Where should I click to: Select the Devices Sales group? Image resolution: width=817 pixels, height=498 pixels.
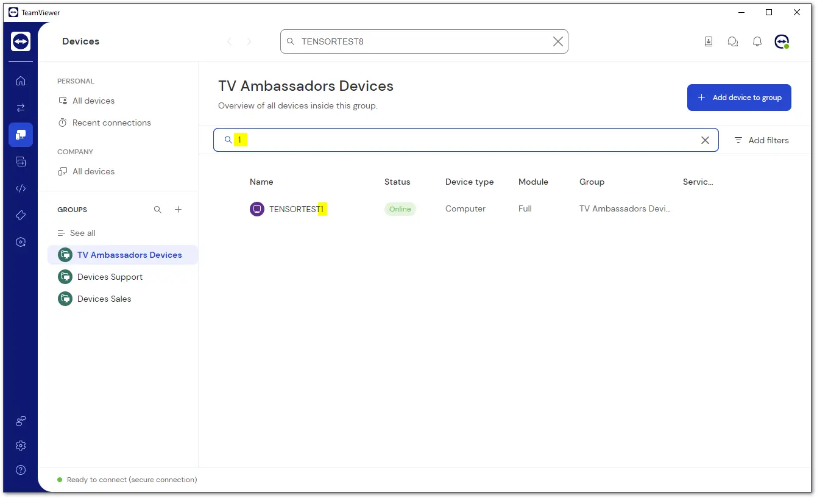(95, 299)
